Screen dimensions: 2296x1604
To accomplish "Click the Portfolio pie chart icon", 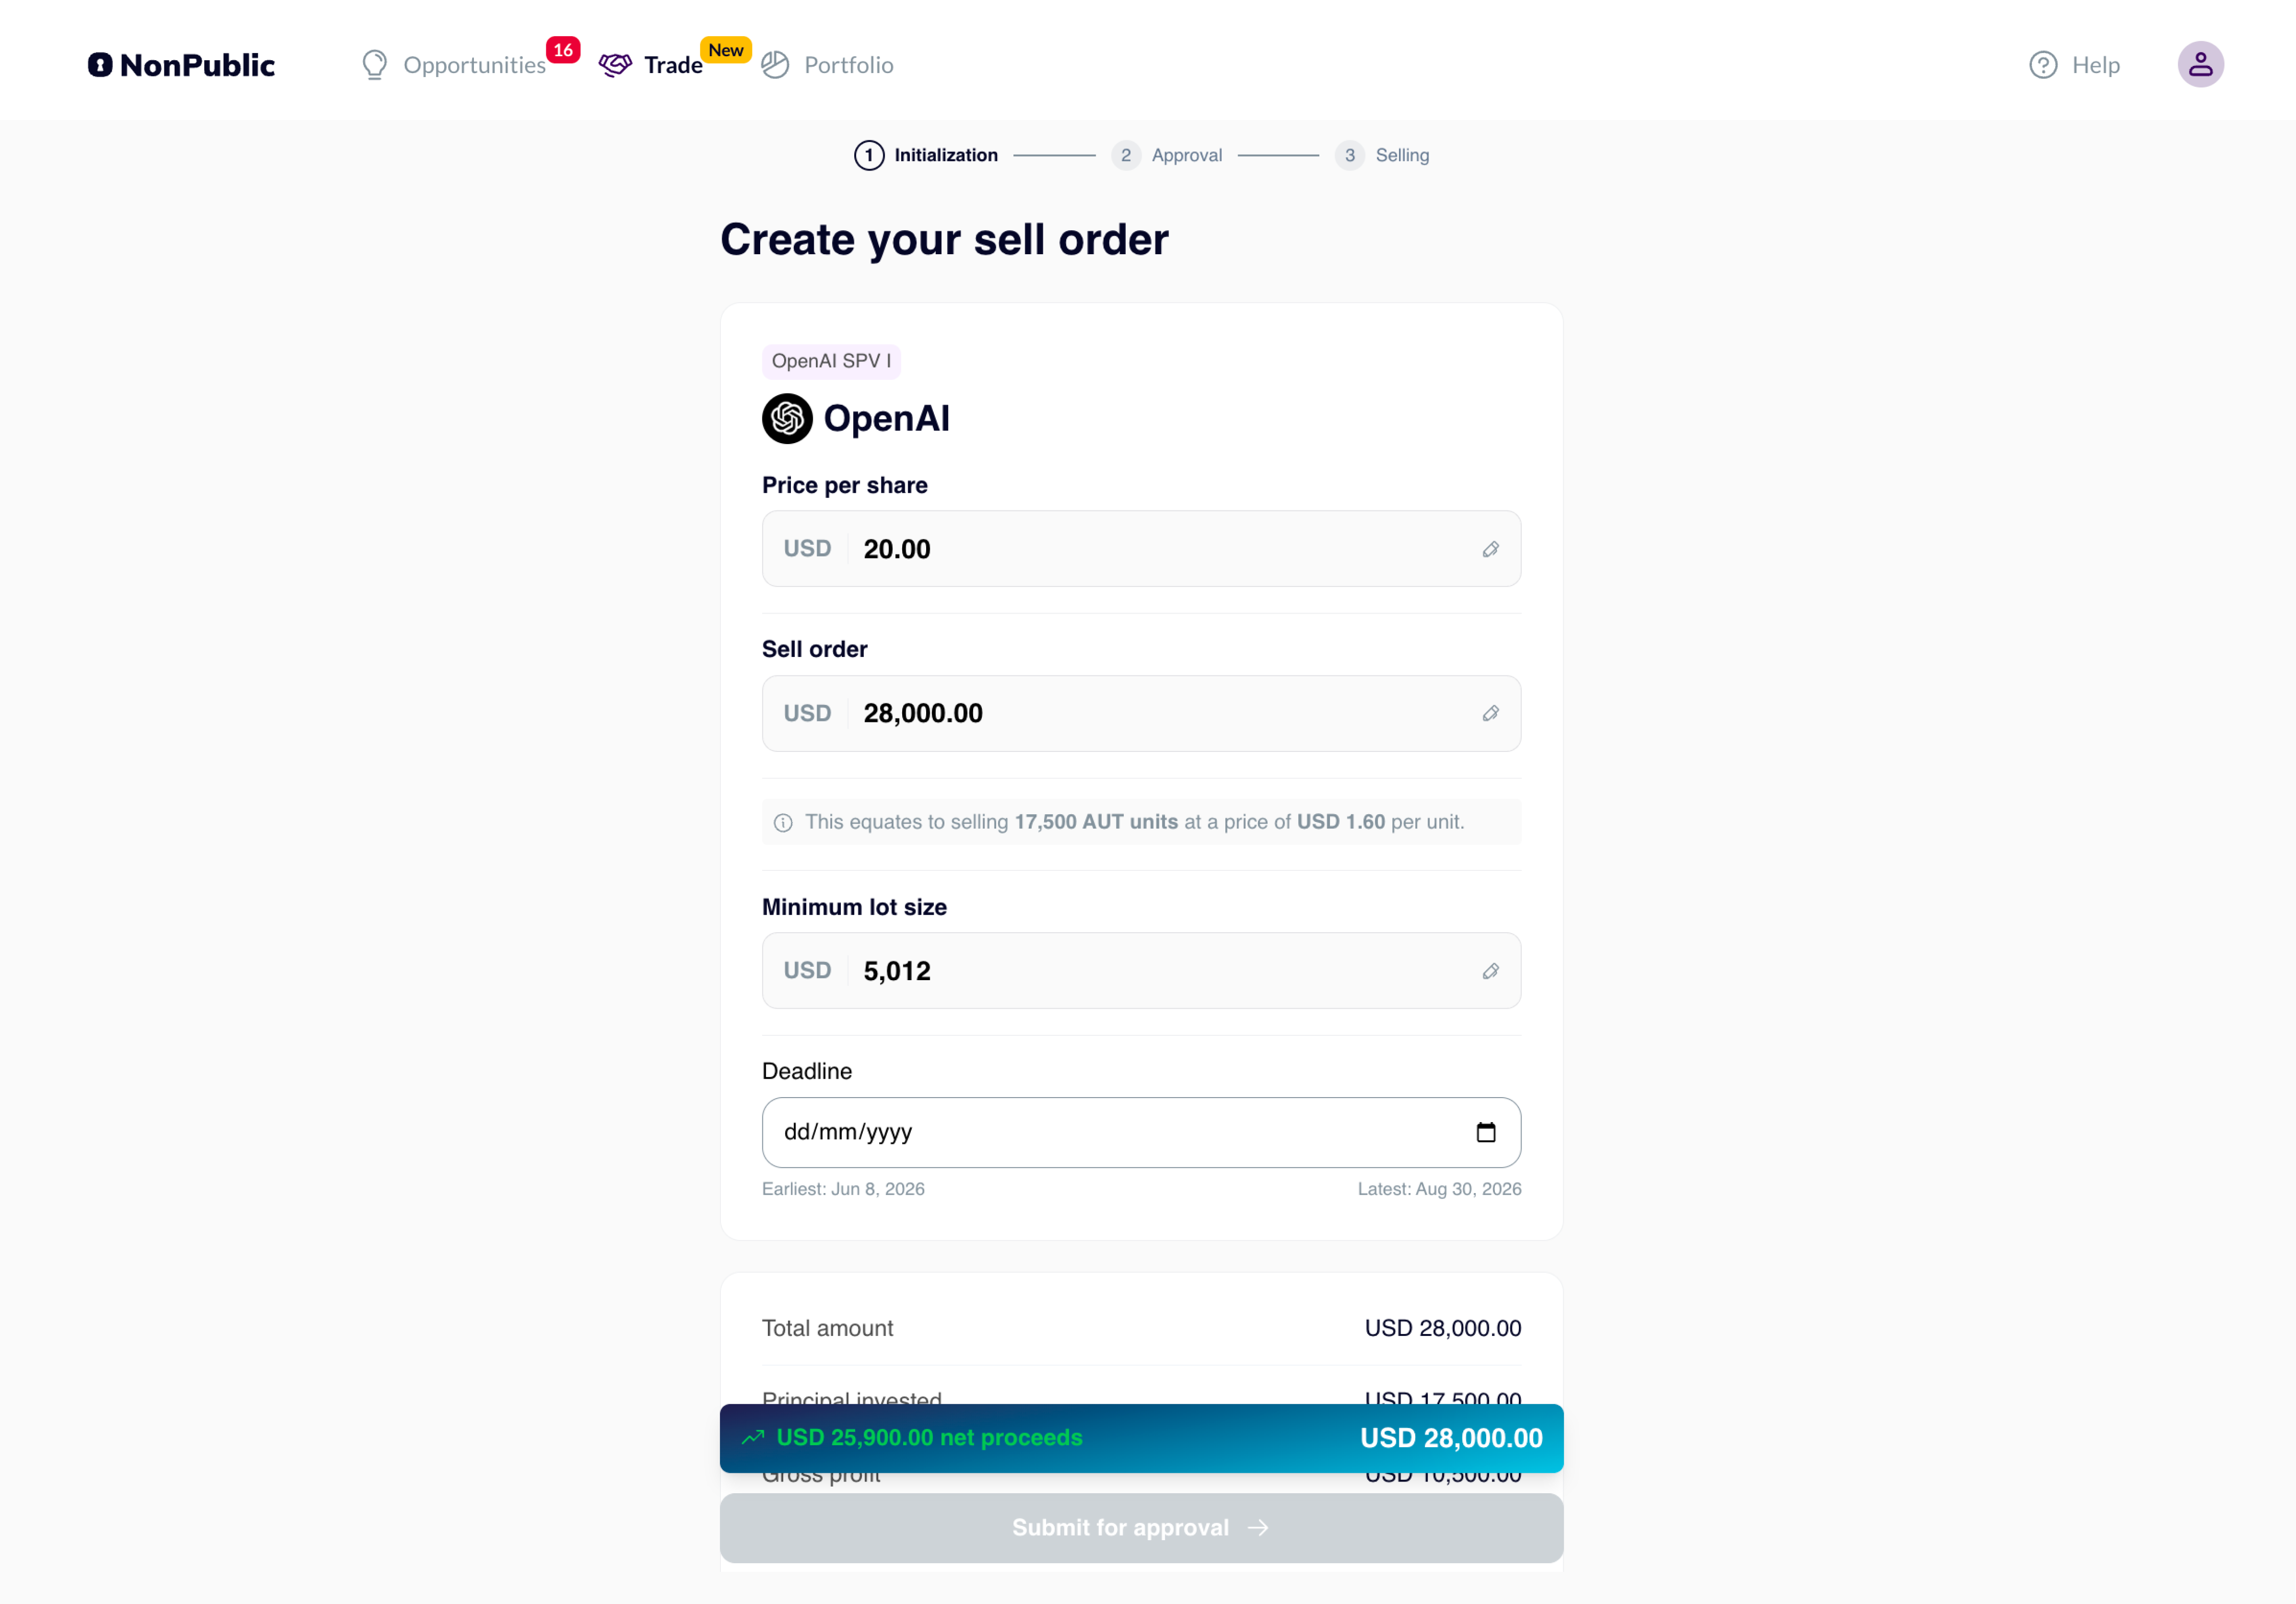I will tap(775, 65).
